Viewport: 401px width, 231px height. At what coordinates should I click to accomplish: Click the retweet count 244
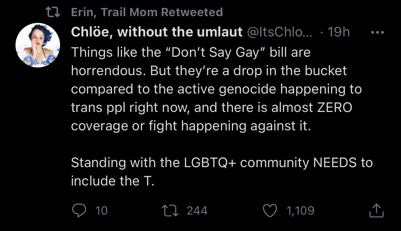tap(197, 211)
